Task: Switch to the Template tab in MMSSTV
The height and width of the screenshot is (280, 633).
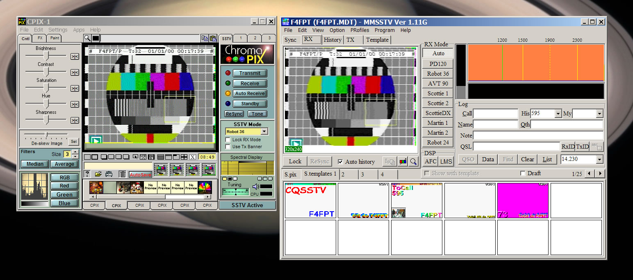Action: click(x=377, y=40)
